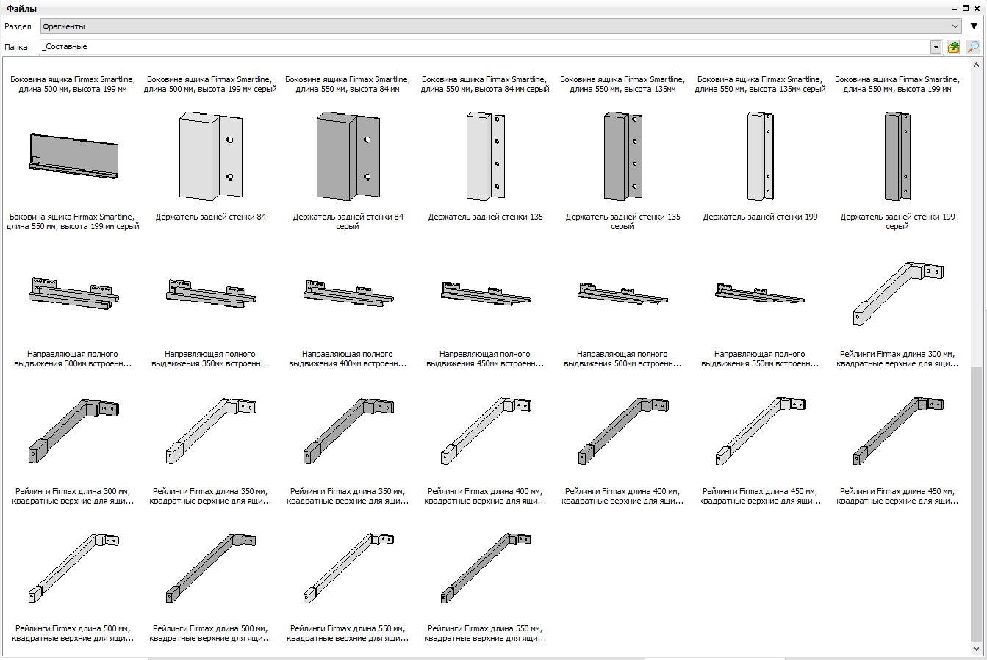
Task: Select Держатель задней стенки 84 thumbnail
Action: pos(211,156)
